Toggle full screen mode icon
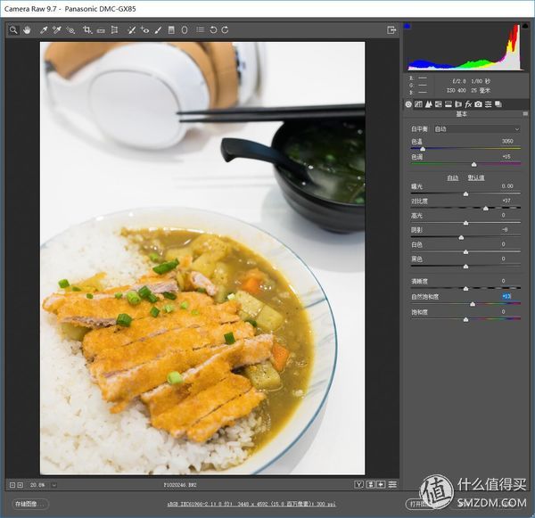The height and width of the screenshot is (518, 535). 391,30
